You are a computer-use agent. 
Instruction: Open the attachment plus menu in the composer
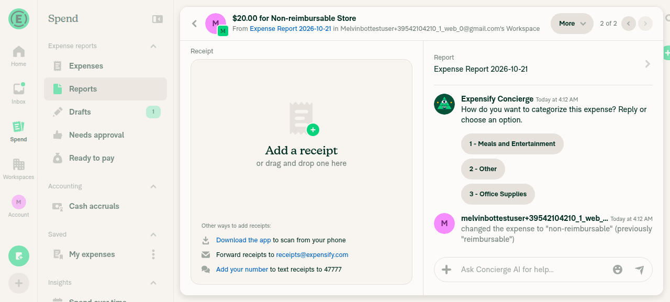point(446,270)
